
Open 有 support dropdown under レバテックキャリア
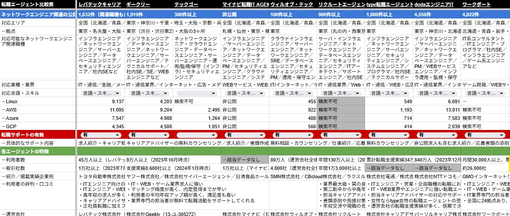click(101, 135)
